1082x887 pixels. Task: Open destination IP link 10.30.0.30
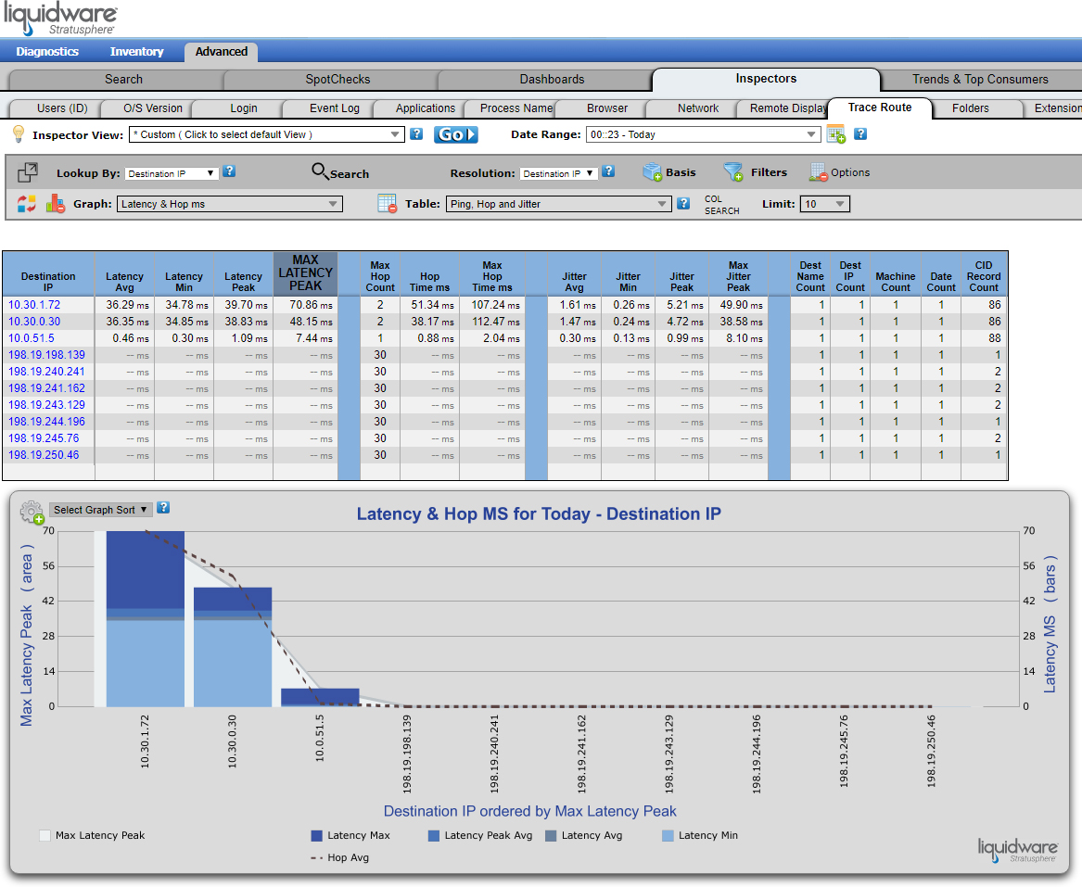tap(33, 322)
